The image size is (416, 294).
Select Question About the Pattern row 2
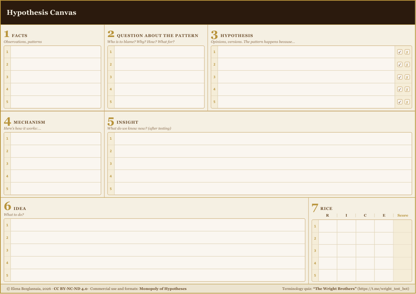click(159, 64)
